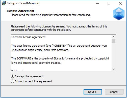Click the setup installer icon in title bar
The width and height of the screenshot is (127, 98).
(4, 3)
